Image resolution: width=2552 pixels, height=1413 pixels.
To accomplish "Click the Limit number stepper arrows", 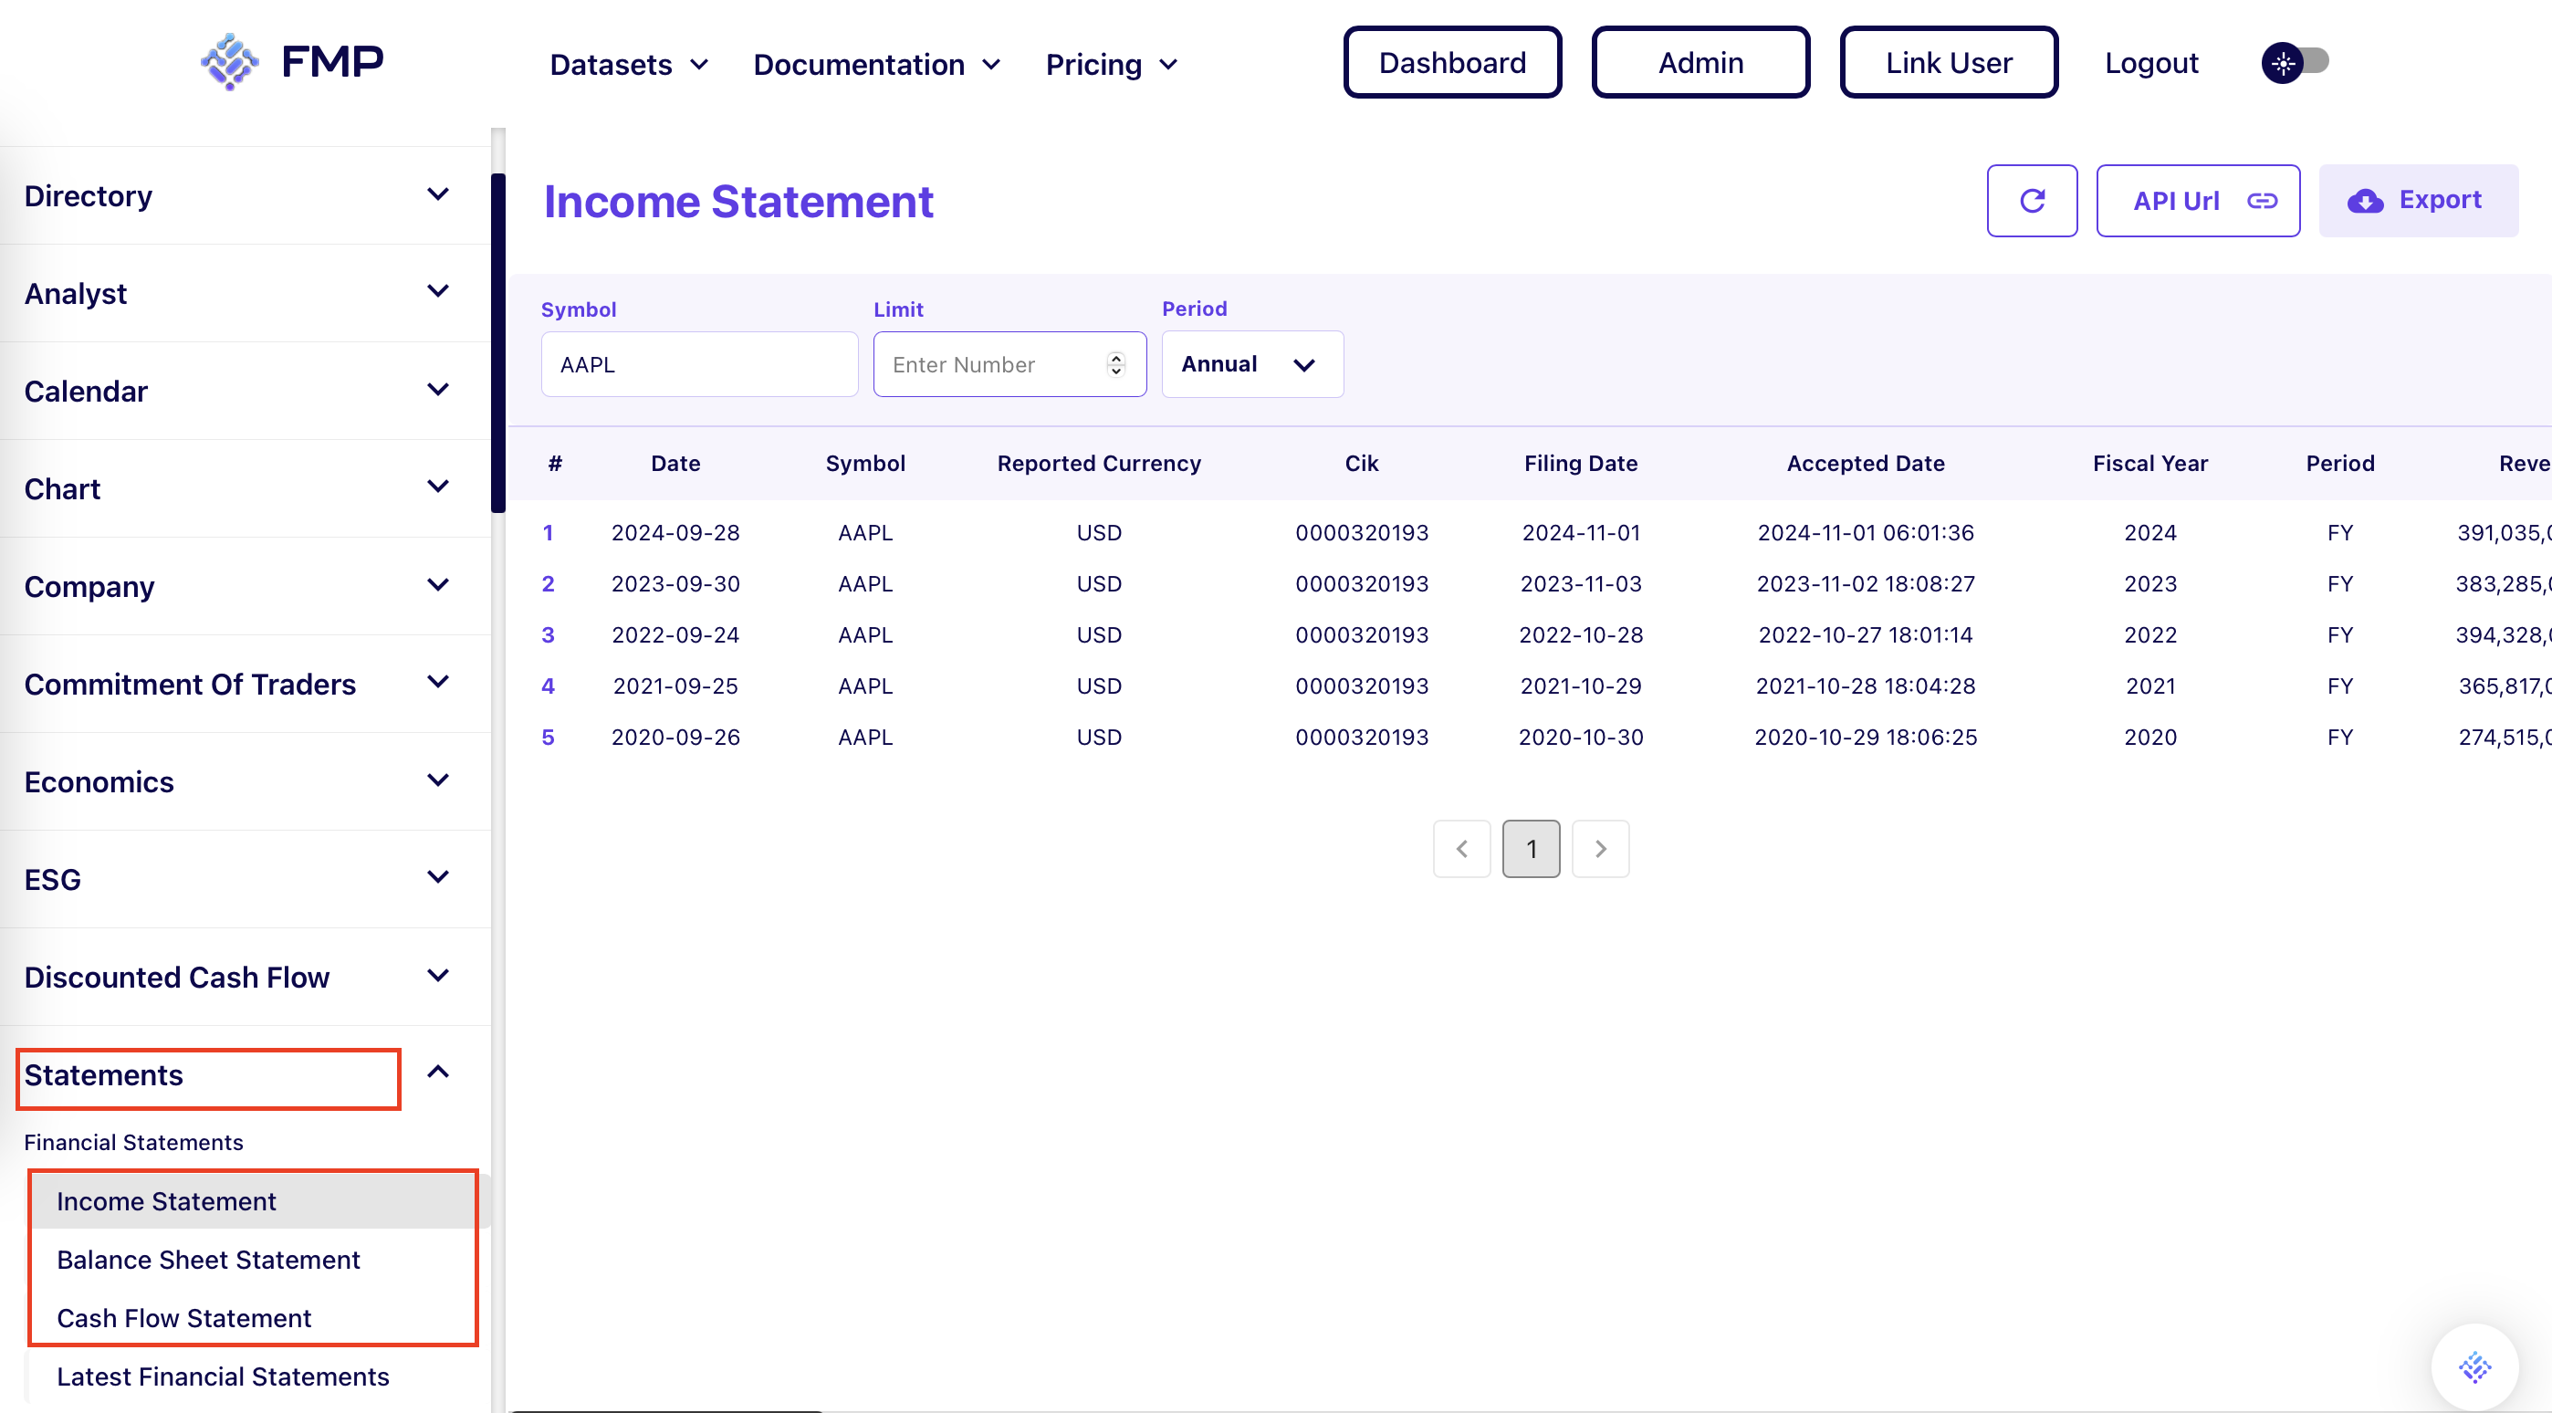I will coord(1115,364).
